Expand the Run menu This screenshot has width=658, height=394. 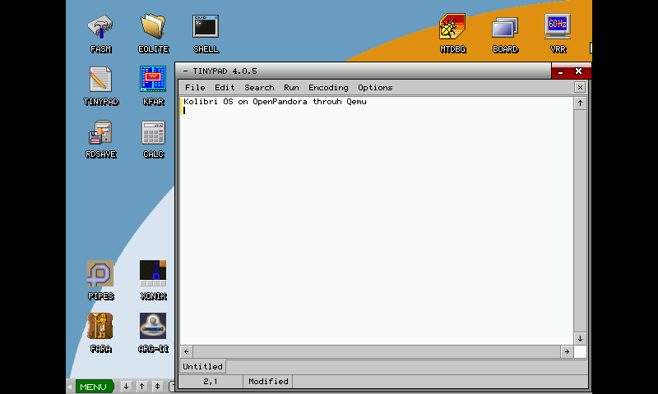[291, 88]
